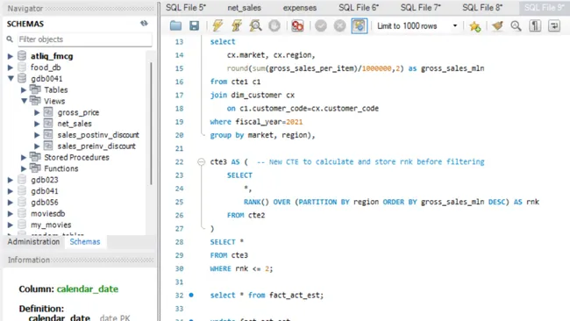Open the Schemas navigator tab
The image size is (570, 321).
click(x=85, y=242)
